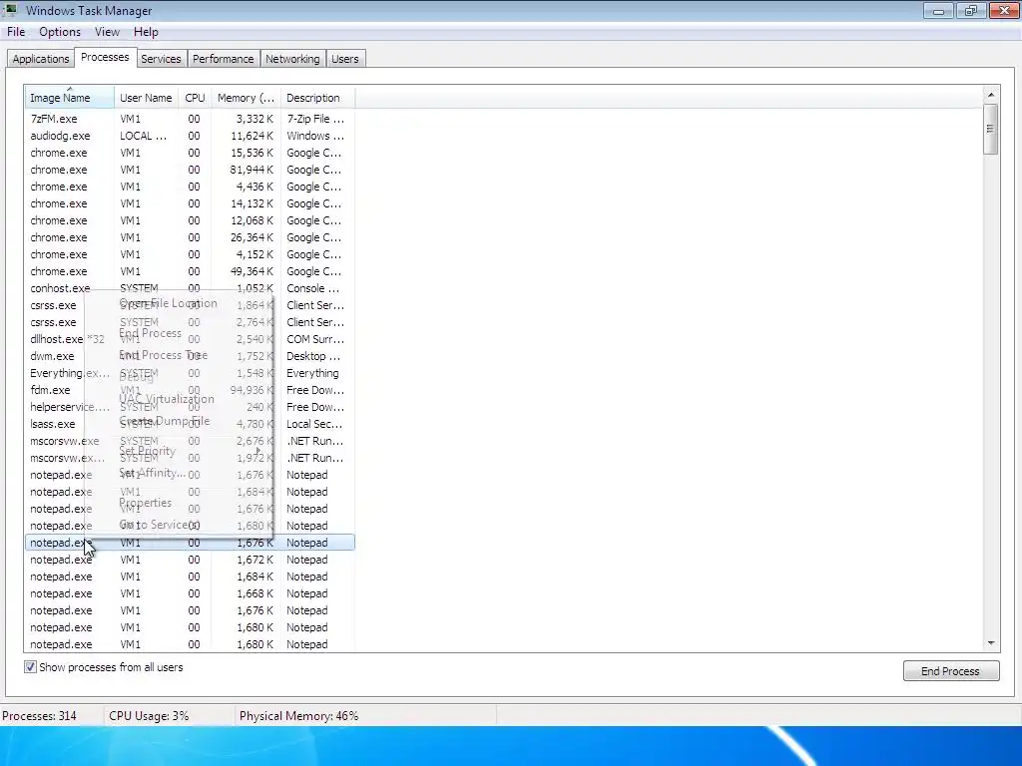Switch to the Users tab

(x=344, y=59)
